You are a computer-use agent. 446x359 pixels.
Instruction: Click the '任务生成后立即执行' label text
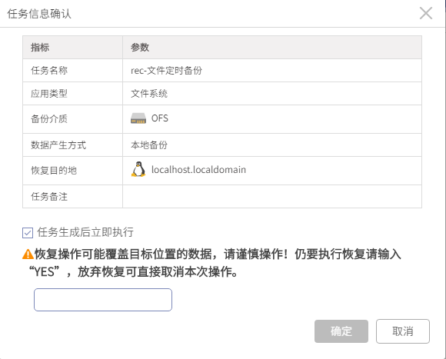(x=85, y=232)
